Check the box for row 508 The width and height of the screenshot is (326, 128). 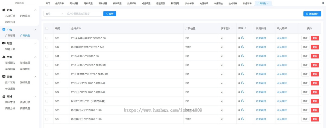(x=47, y=83)
